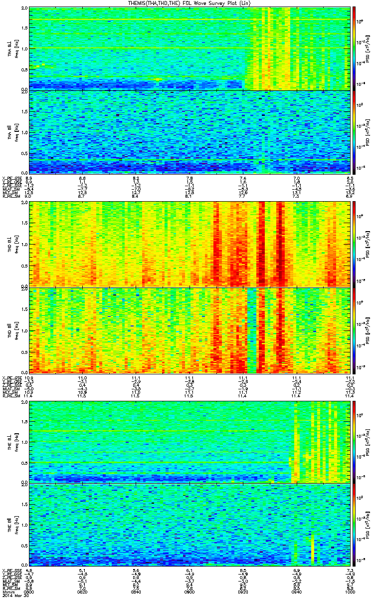This screenshot has height=599, width=374.
Task: Click X_RE_GSE row label below THE panels
Action: (x=11, y=570)
